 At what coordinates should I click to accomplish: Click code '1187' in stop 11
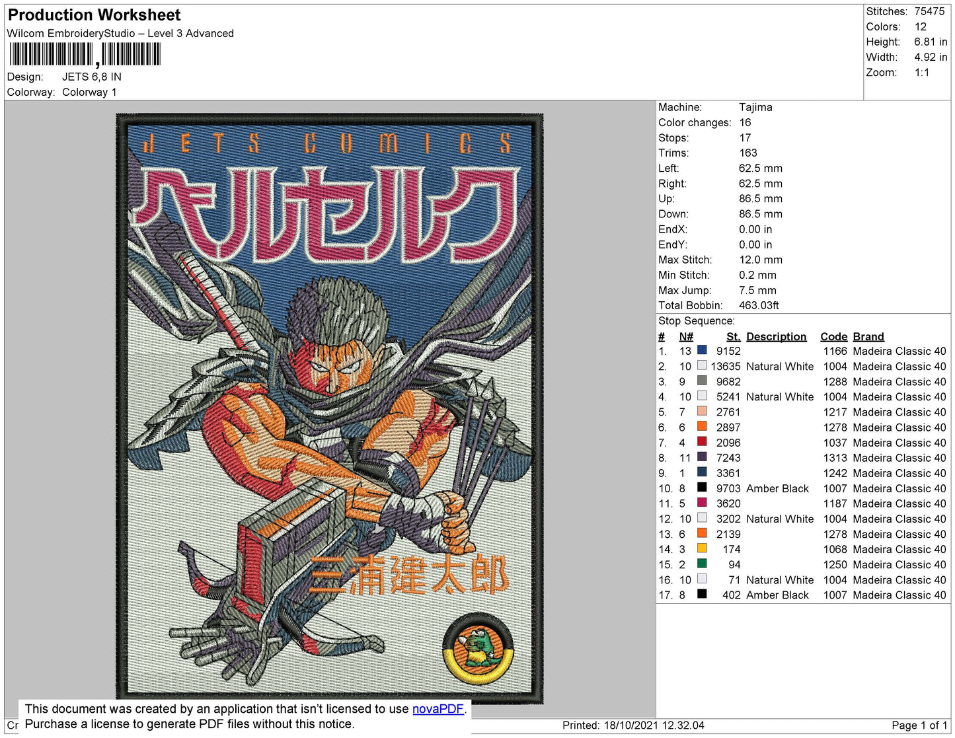point(835,503)
